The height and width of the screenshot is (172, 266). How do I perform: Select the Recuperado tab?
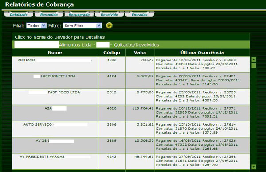pyautogui.click(x=79, y=15)
